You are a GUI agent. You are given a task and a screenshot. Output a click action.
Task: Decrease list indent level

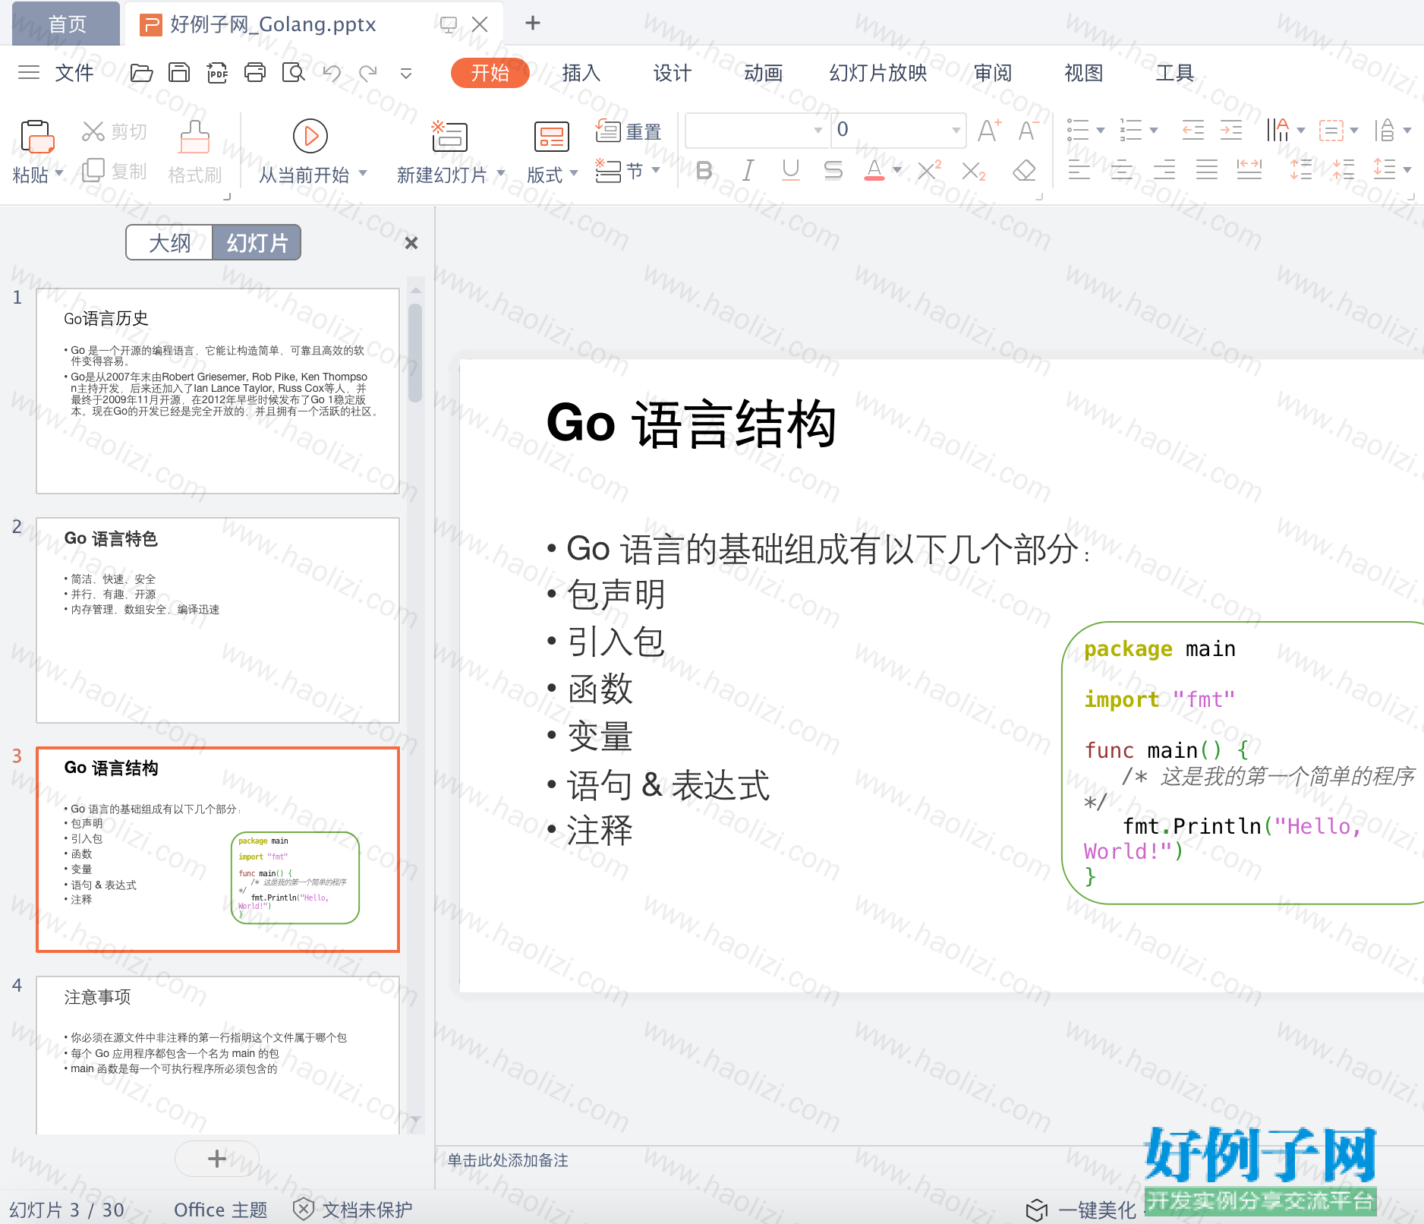click(1192, 131)
